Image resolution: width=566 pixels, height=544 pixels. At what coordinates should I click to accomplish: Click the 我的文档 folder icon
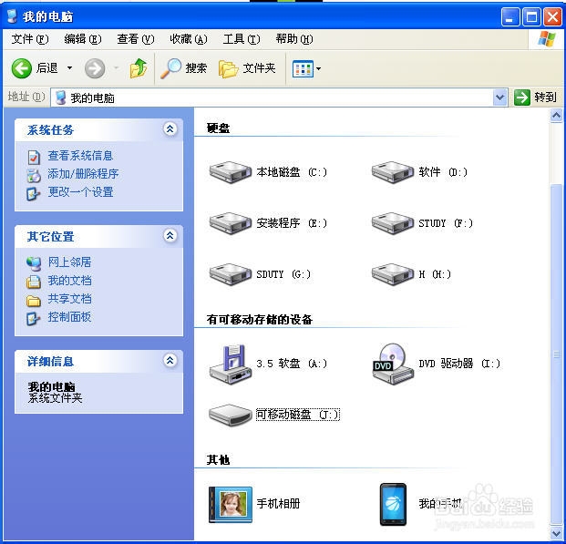(34, 282)
